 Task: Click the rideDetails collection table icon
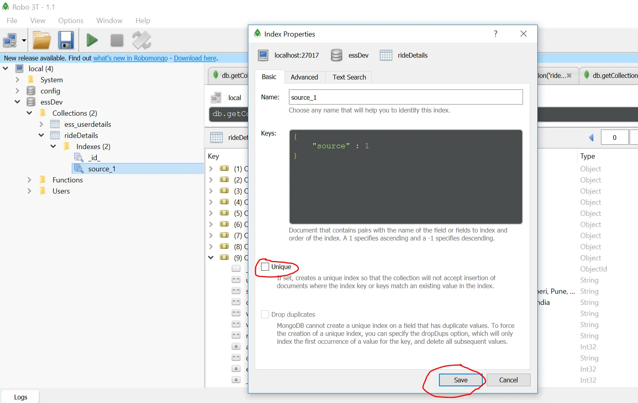click(x=55, y=135)
